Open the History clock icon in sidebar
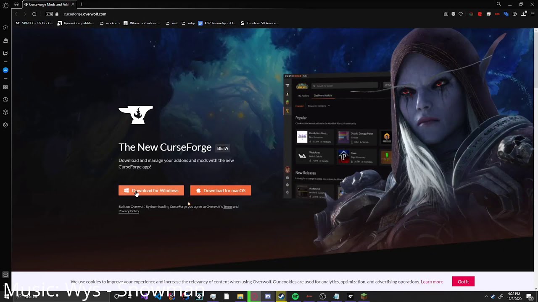The image size is (538, 302). (5, 100)
